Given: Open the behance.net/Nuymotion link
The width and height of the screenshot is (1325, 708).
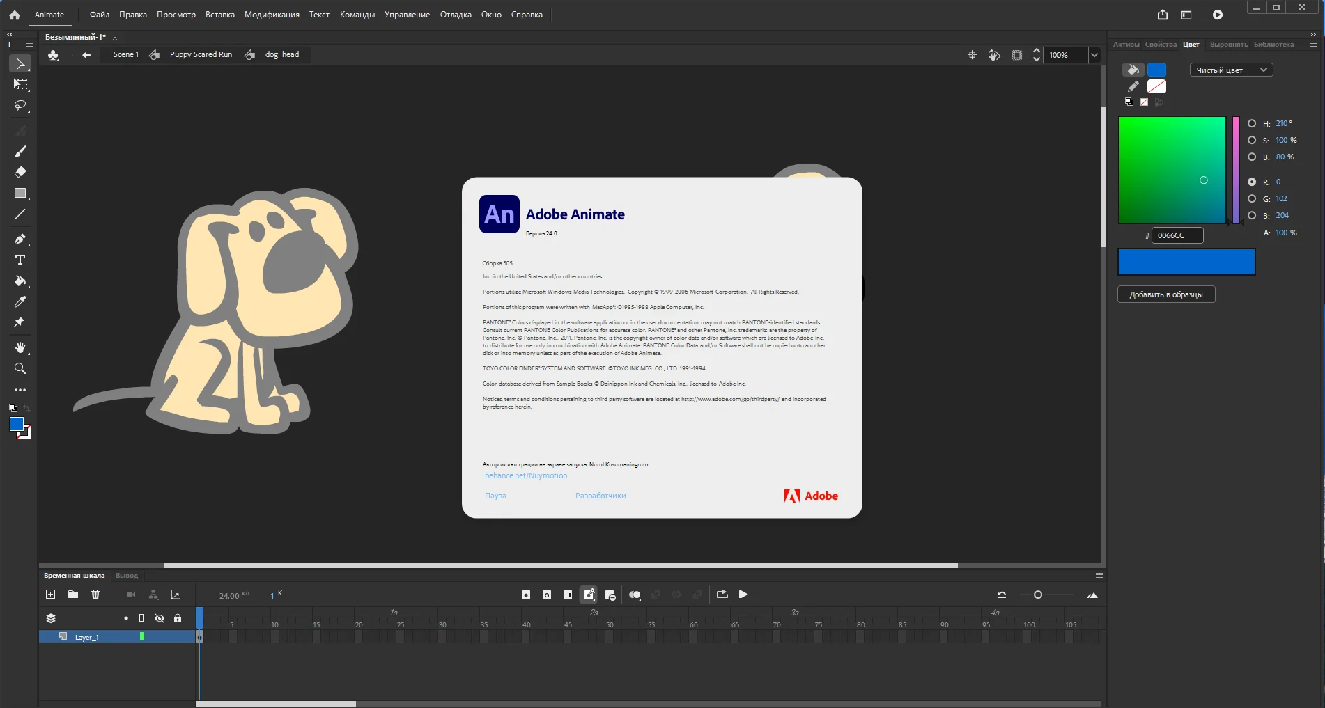Looking at the screenshot, I should tap(526, 475).
